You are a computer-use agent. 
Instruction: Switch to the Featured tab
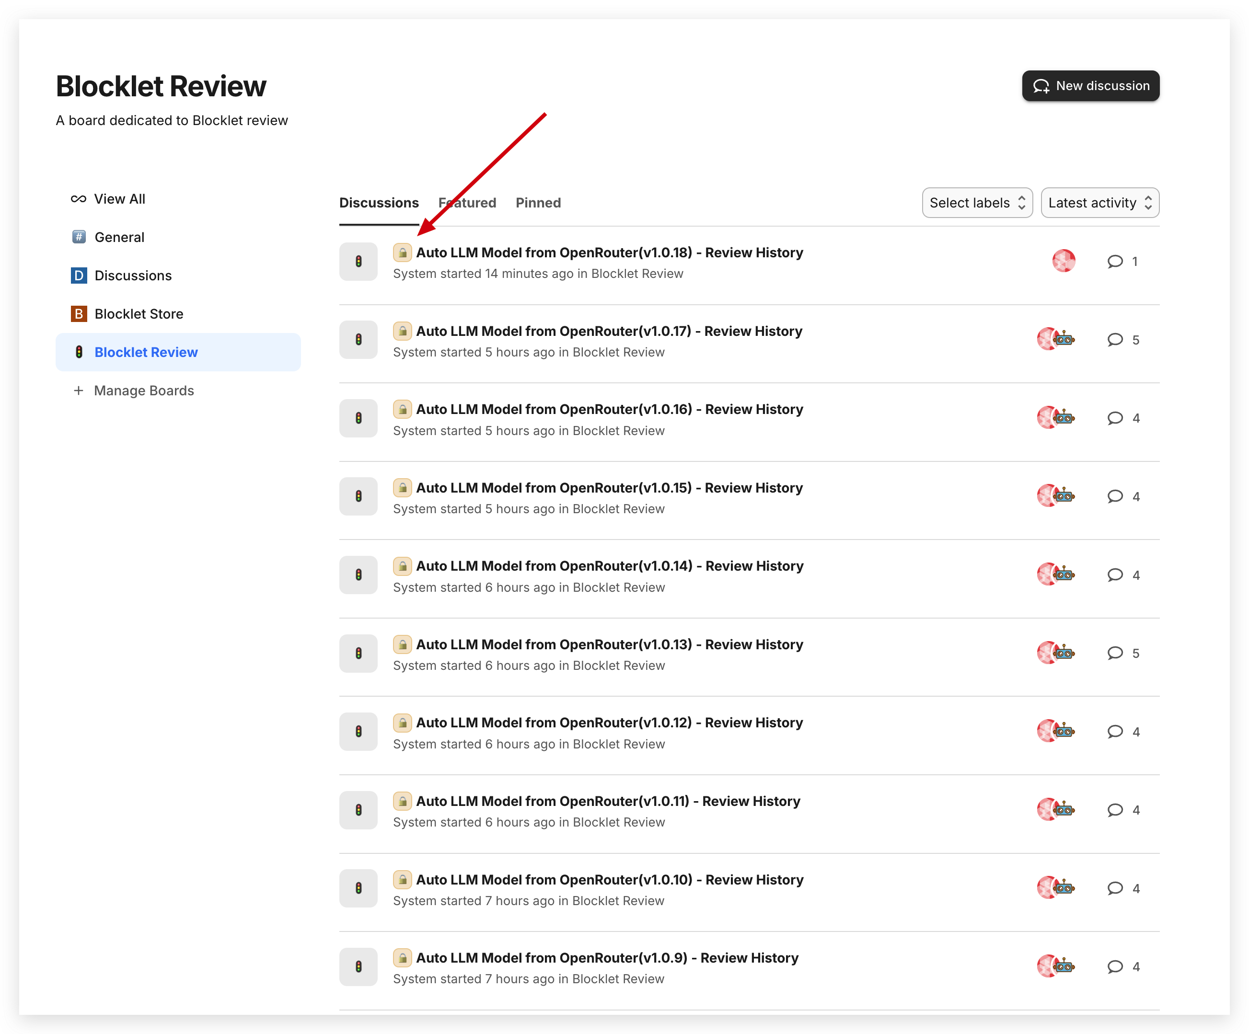point(467,203)
